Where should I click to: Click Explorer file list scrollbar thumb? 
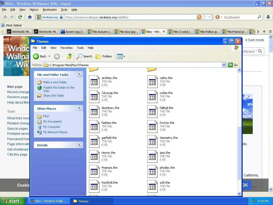[x=239, y=153]
